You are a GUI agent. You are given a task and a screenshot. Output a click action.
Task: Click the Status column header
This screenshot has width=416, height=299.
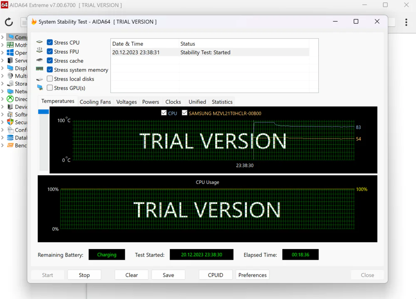[244, 44]
